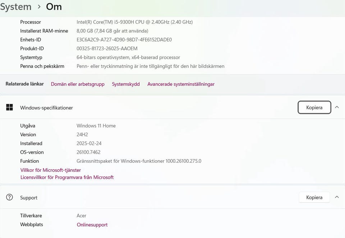
Task: Select the Produkt-ID value 00325-81723-26025-AAOEM
Action: click(107, 48)
